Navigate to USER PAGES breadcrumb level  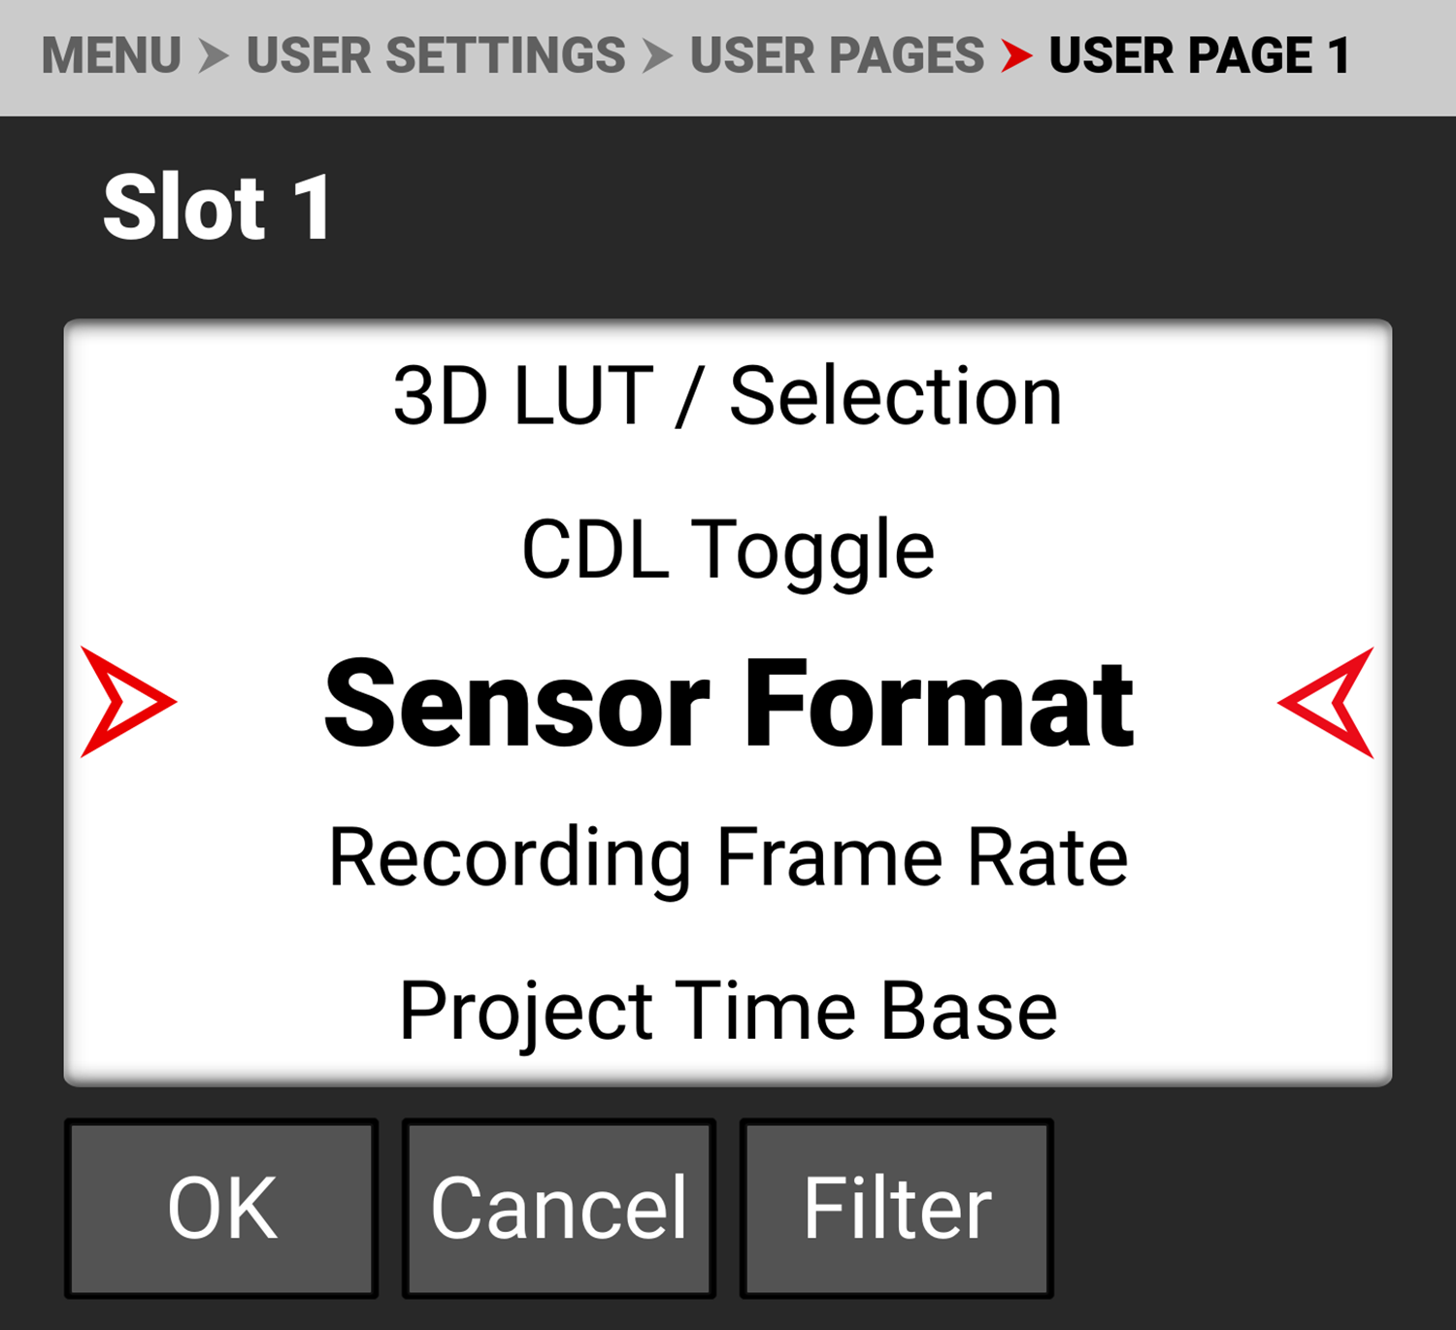(837, 55)
